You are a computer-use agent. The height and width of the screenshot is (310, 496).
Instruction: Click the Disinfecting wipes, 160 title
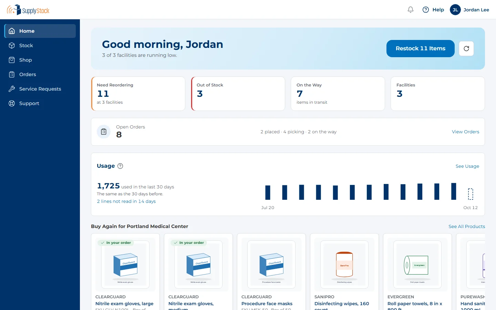coord(342,306)
